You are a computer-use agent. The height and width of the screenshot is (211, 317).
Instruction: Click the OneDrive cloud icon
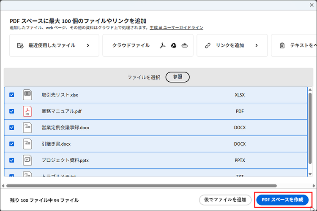[184, 45]
